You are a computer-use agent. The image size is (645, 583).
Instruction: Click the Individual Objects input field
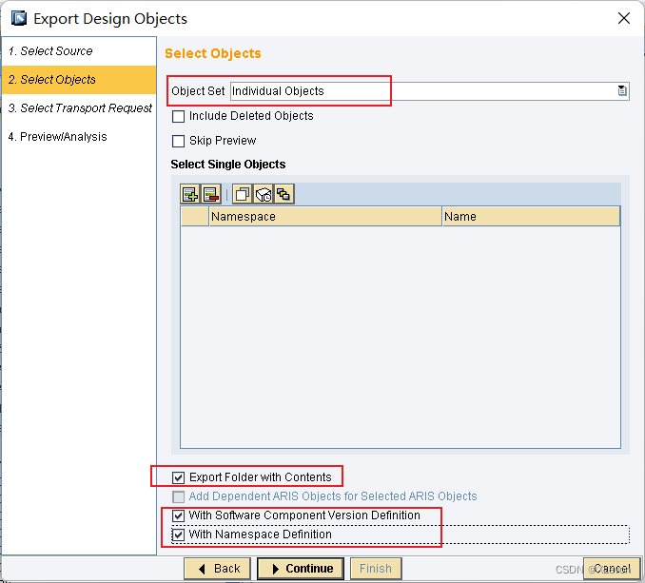click(x=429, y=91)
